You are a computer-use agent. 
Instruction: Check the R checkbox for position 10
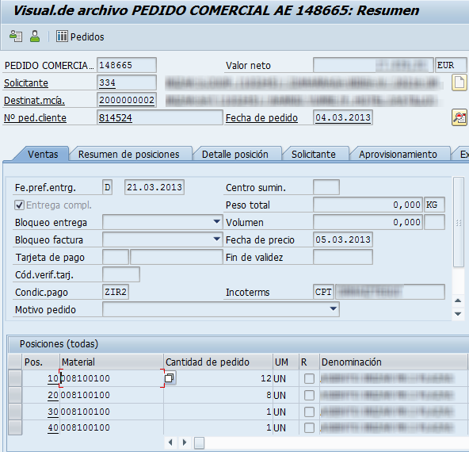tap(309, 378)
